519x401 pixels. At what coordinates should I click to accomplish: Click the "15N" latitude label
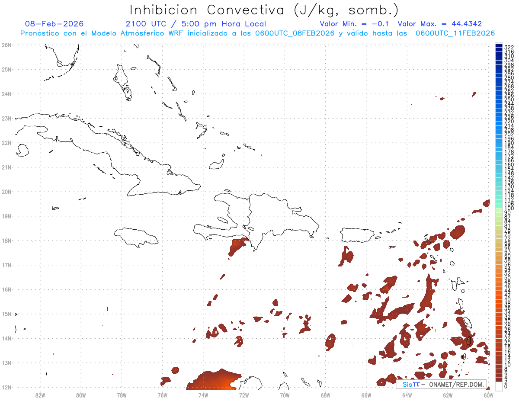6,314
